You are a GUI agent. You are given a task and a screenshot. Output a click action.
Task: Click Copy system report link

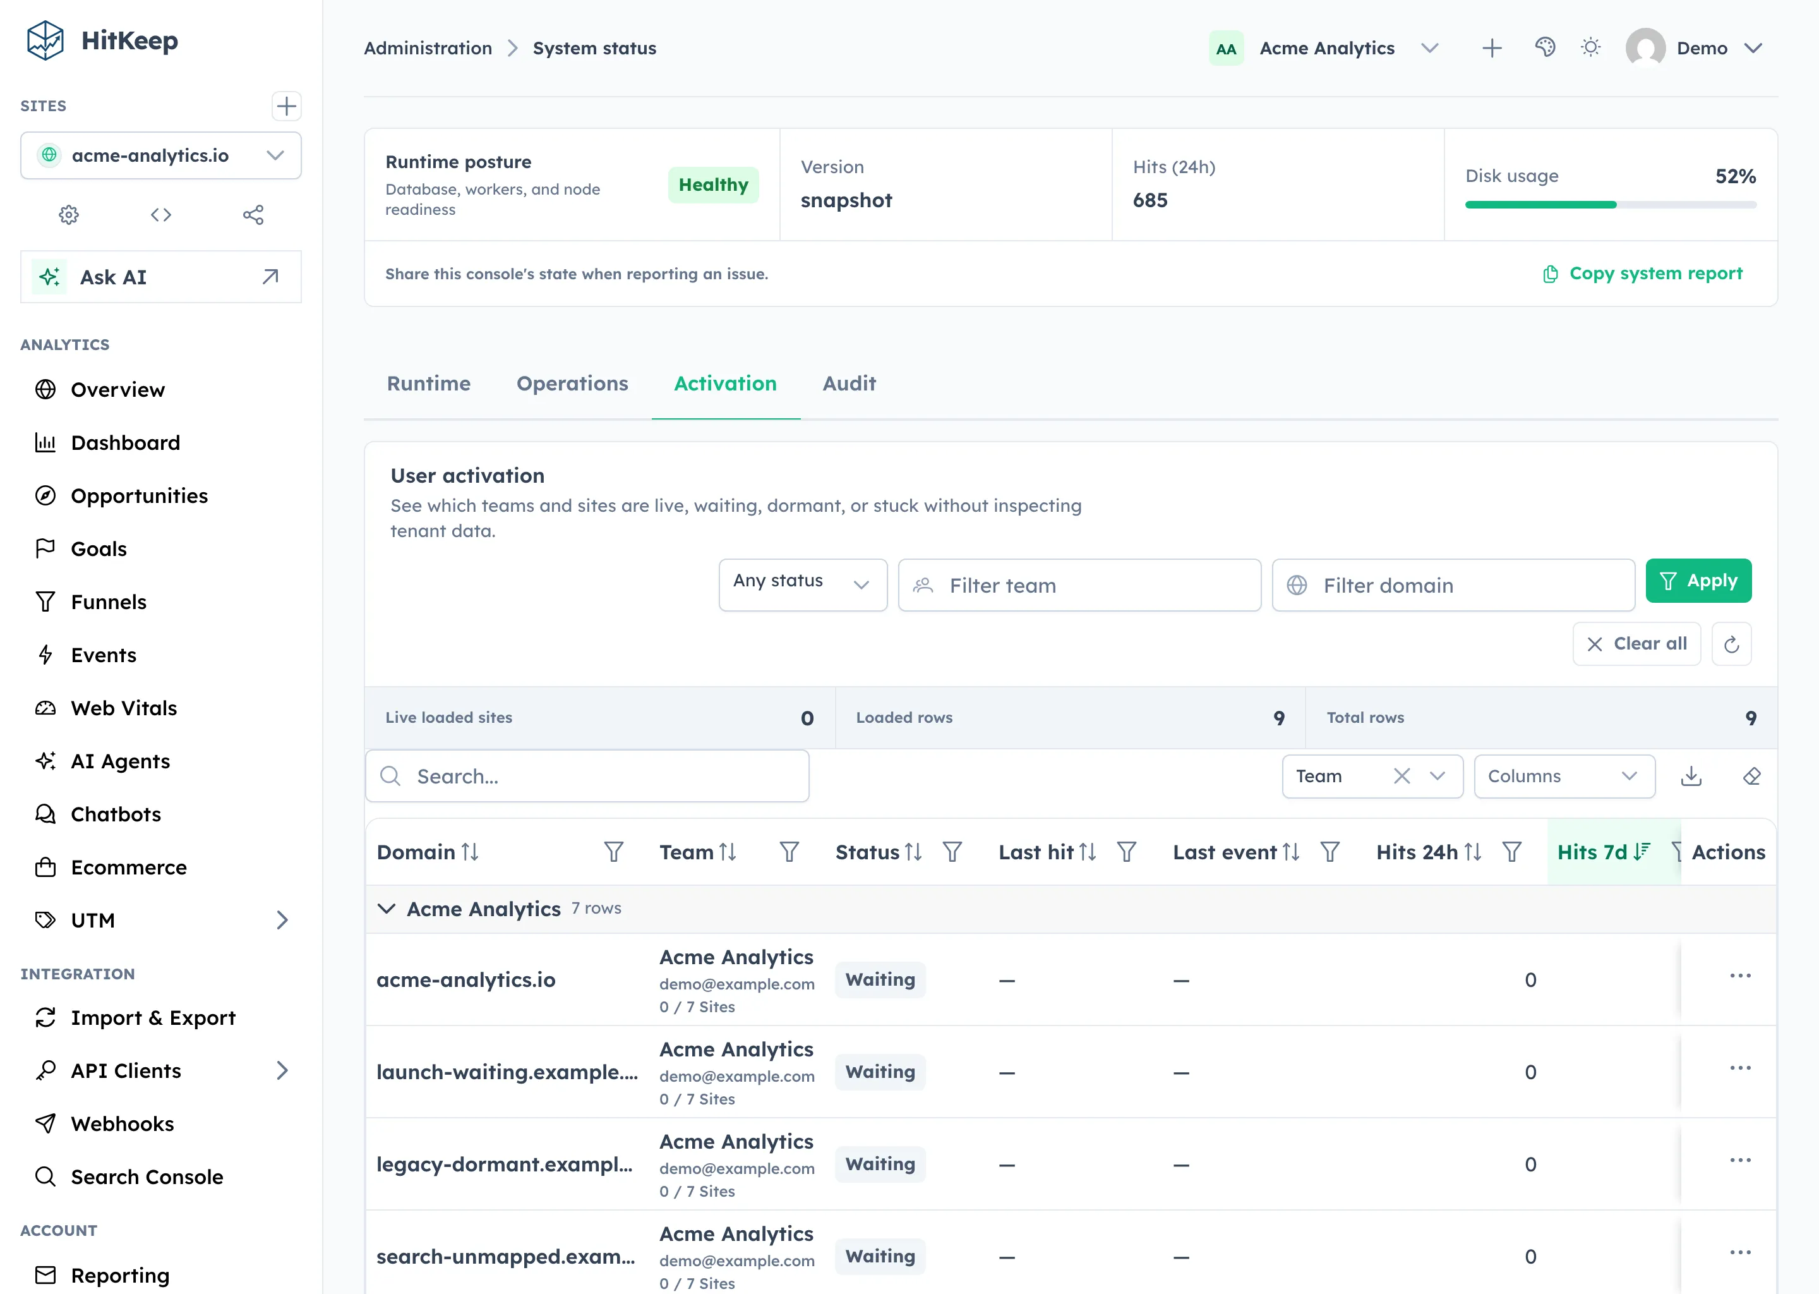(1642, 274)
